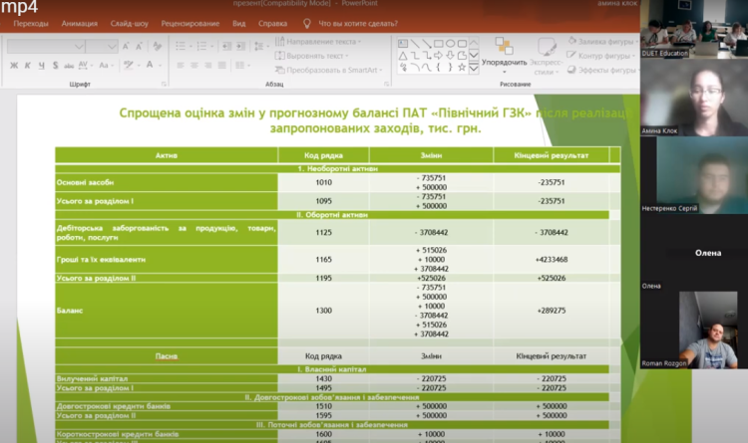Toggle underline formatting (Ч) in the ribbon
The image size is (748, 443).
coord(42,66)
